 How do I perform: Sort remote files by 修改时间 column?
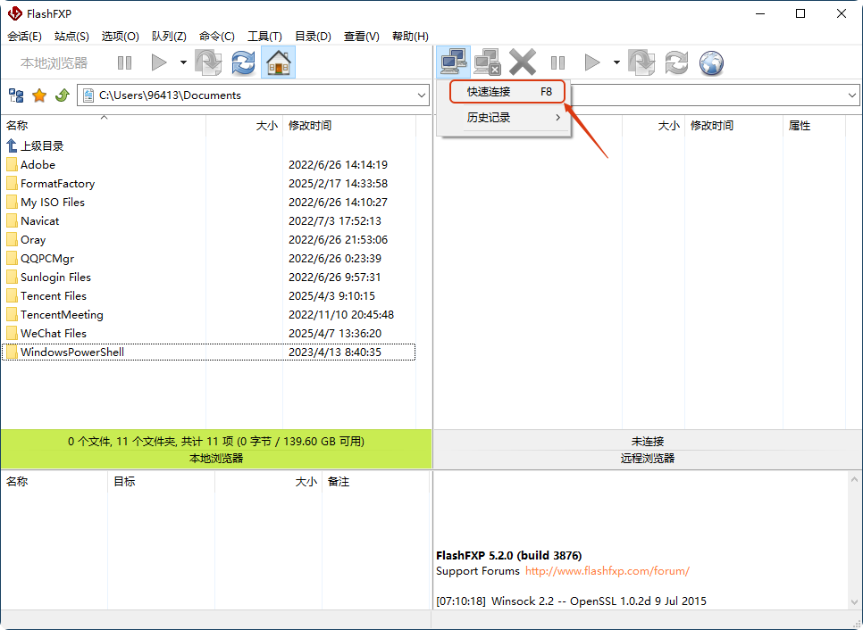coord(733,125)
